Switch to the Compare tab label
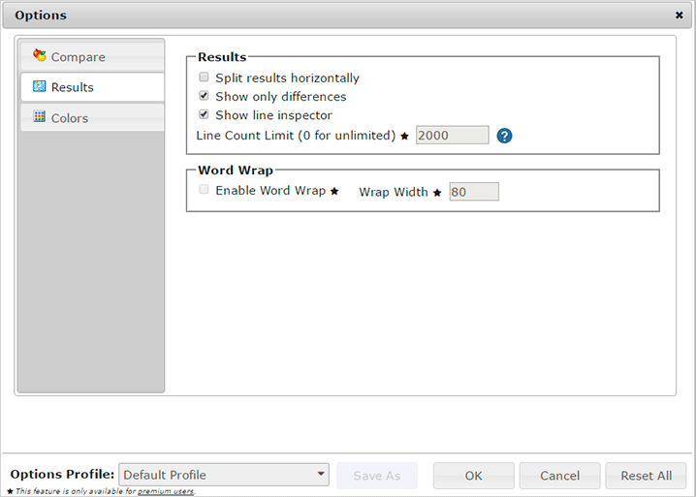The width and height of the screenshot is (696, 497). [x=79, y=57]
